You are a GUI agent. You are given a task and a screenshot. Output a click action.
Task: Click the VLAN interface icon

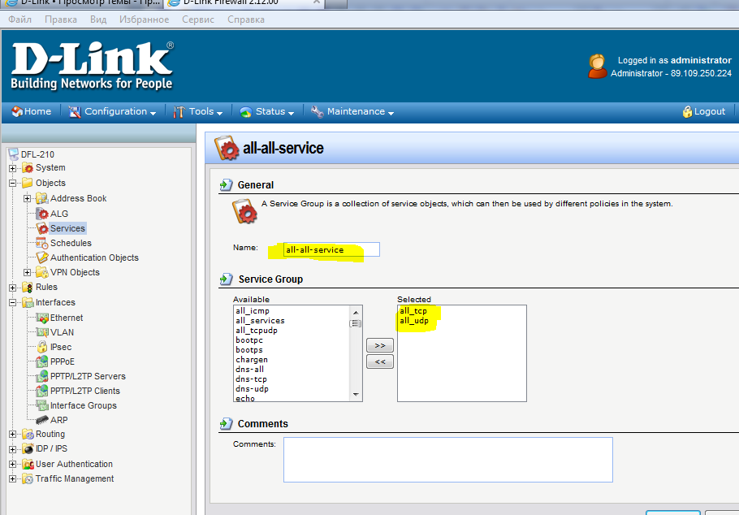coord(42,332)
